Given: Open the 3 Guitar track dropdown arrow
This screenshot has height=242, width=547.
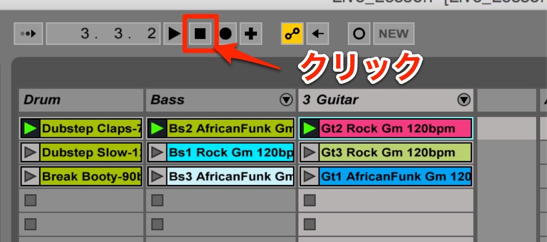Looking at the screenshot, I should (x=464, y=100).
